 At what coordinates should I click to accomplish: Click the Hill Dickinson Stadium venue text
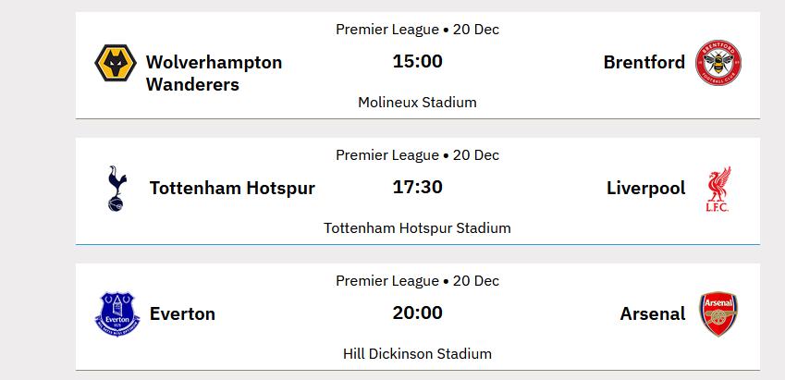tap(417, 353)
